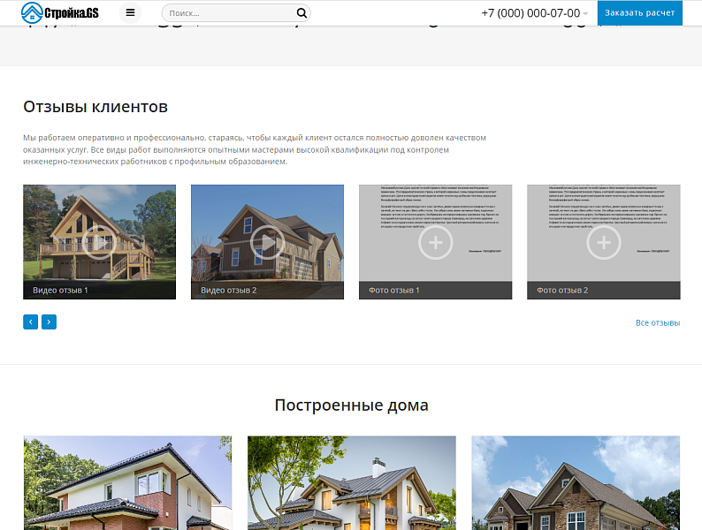
Task: Play the Видео отзыв 1 video
Action: pos(99,240)
